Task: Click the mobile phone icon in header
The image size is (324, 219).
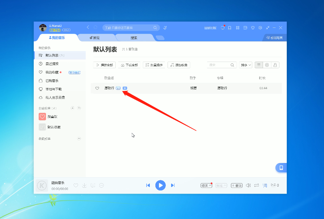Action: click(230, 28)
